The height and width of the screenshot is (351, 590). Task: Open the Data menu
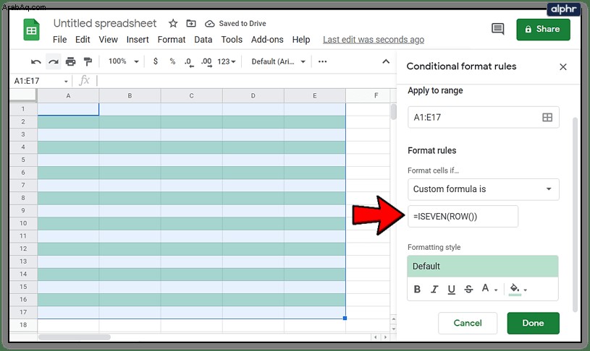pos(203,40)
